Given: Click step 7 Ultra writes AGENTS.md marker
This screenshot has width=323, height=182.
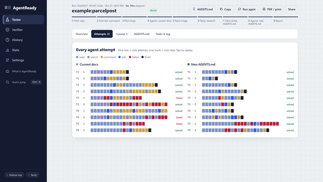Looking at the screenshot, I should (235, 20).
